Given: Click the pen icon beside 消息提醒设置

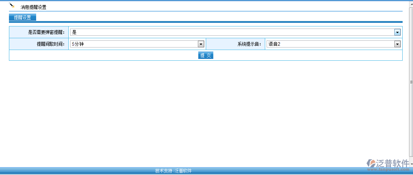Looking at the screenshot, I should [11, 5].
